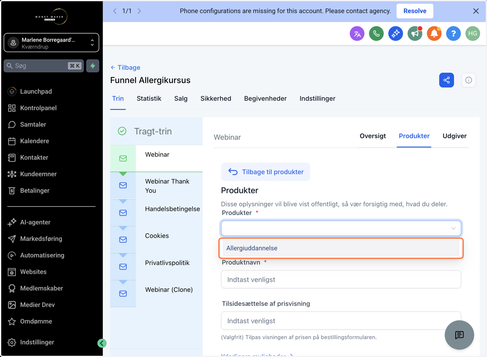Click the Samtaler chat bubble icon
487x357 pixels.
[12, 125]
